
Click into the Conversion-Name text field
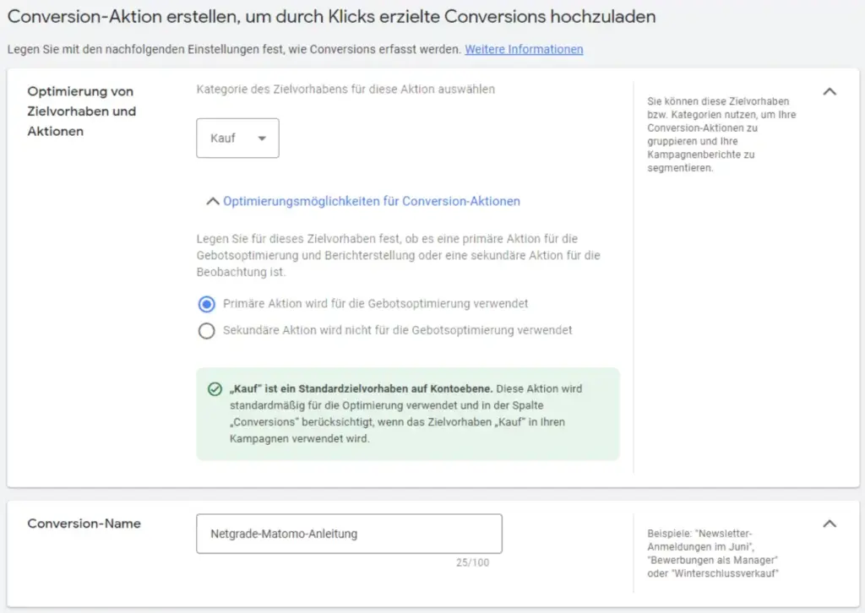348,534
